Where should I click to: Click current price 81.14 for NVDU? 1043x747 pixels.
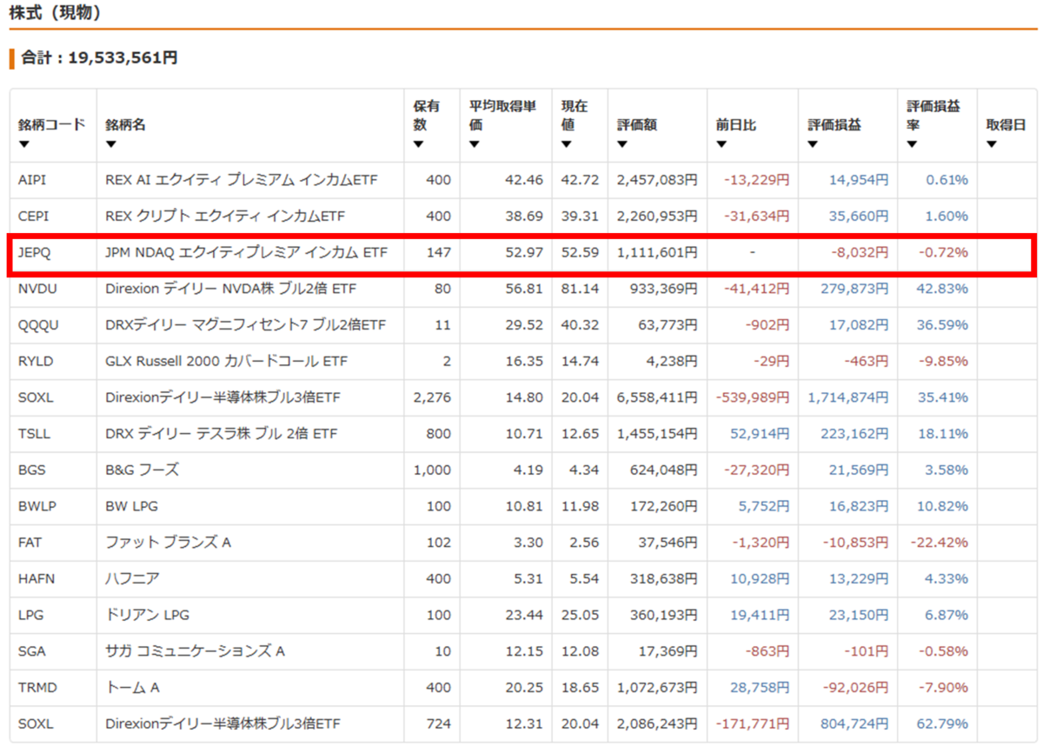click(x=581, y=289)
